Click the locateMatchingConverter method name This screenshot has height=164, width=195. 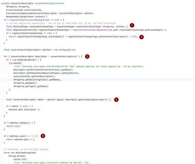tap(49, 3)
